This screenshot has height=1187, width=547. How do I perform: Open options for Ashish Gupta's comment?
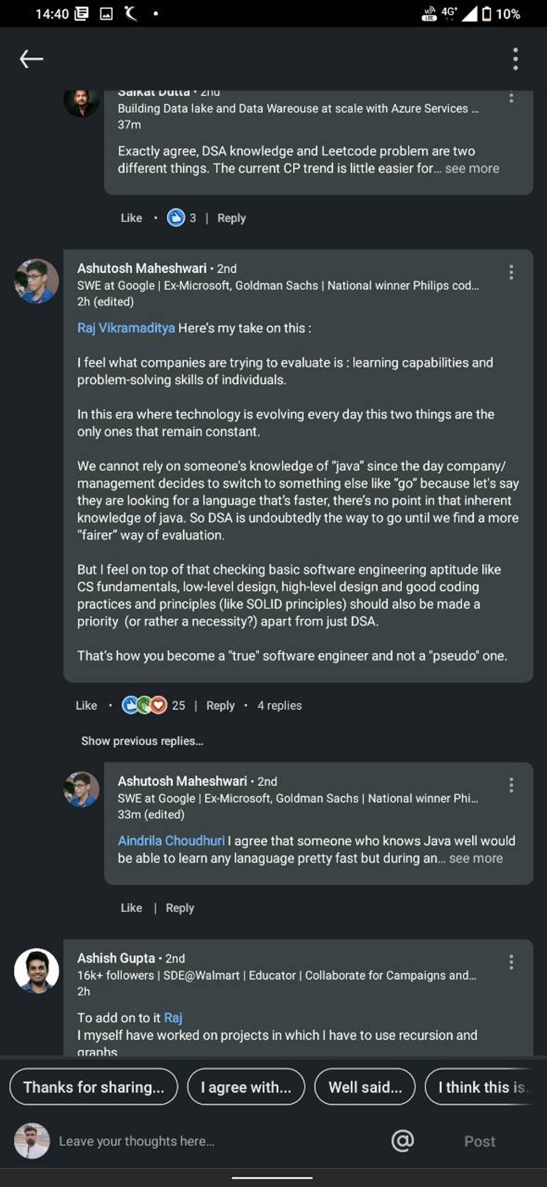click(x=511, y=962)
